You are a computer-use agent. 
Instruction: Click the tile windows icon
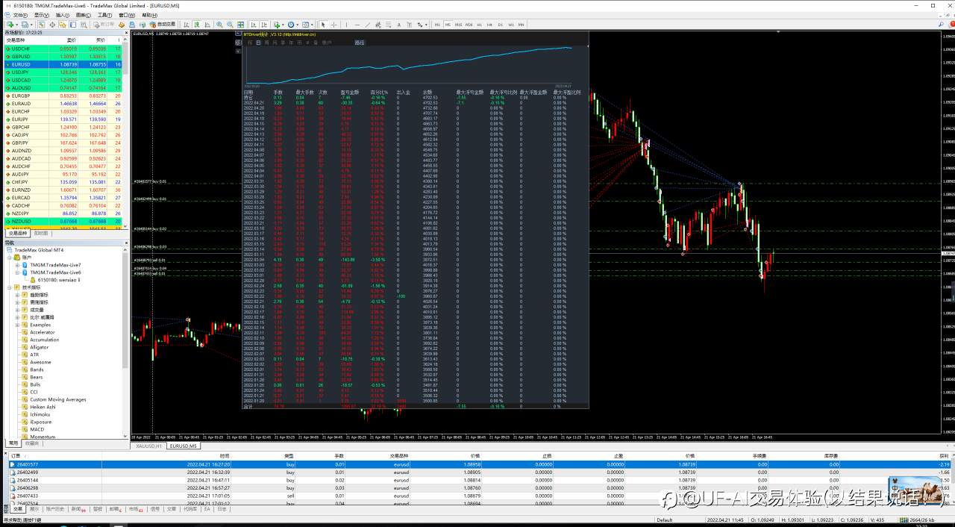(x=240, y=25)
